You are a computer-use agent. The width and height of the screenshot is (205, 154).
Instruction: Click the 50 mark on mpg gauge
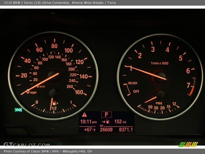(150, 107)
